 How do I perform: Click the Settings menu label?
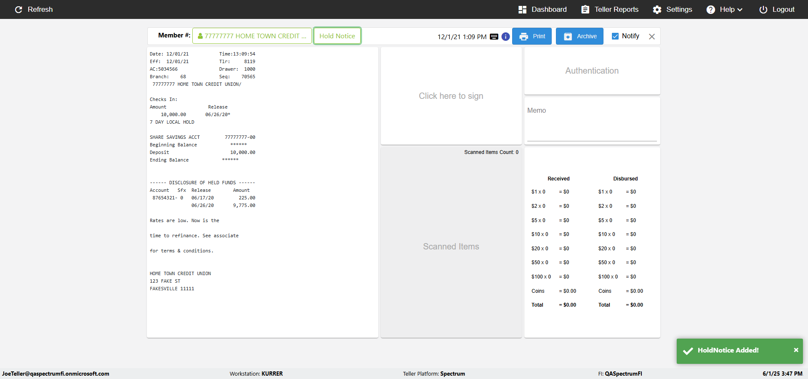(x=679, y=9)
